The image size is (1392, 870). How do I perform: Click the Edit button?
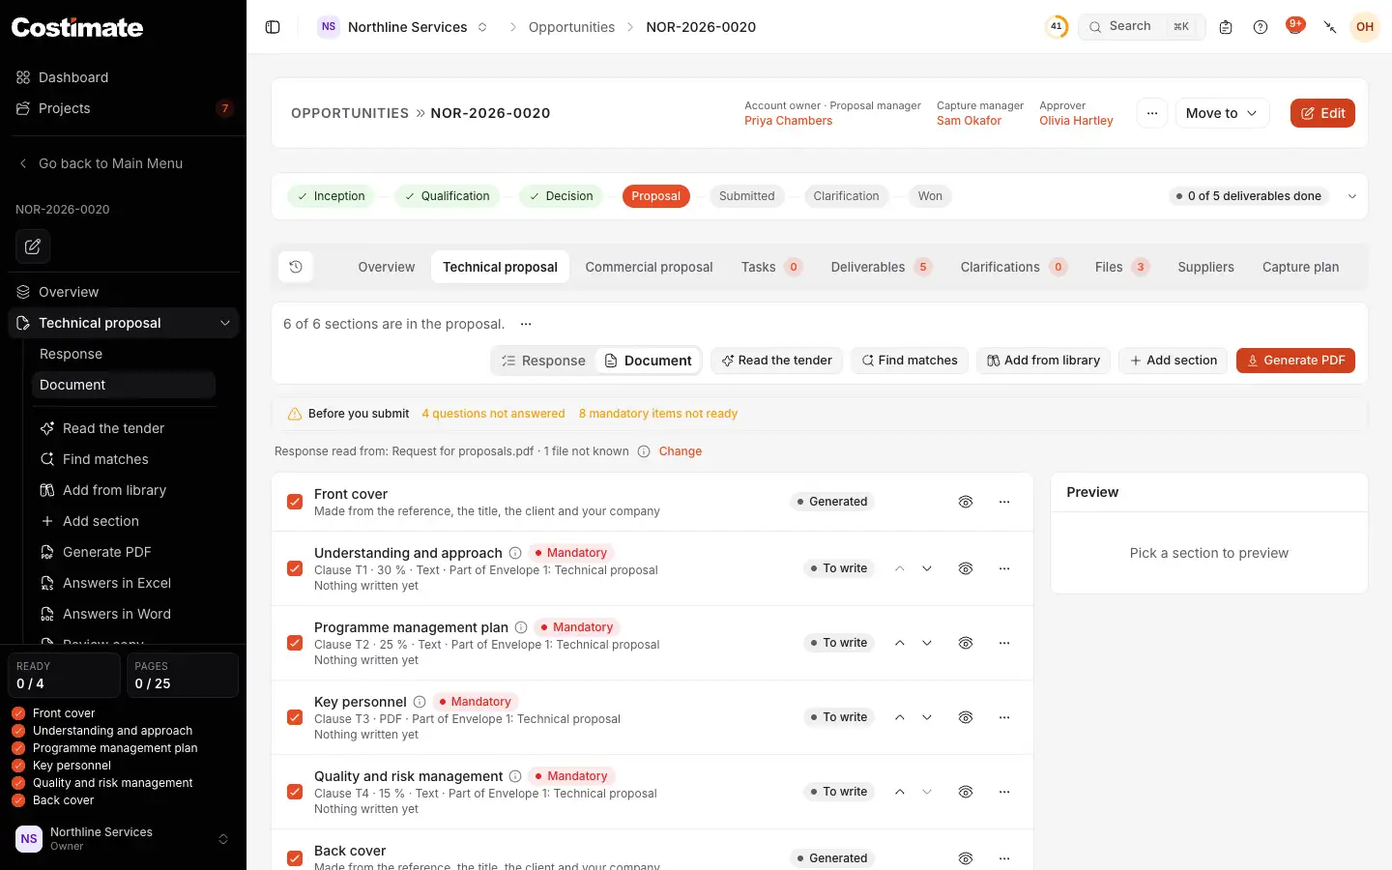click(1322, 113)
